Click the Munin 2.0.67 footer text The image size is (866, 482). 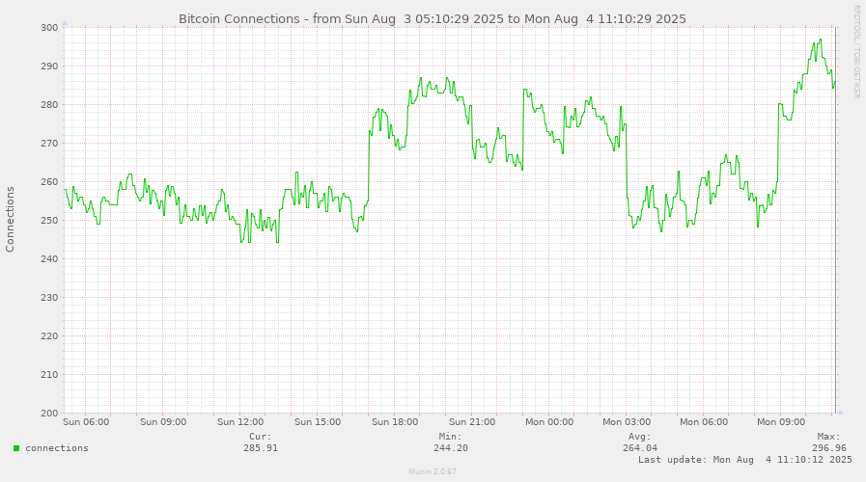(433, 472)
